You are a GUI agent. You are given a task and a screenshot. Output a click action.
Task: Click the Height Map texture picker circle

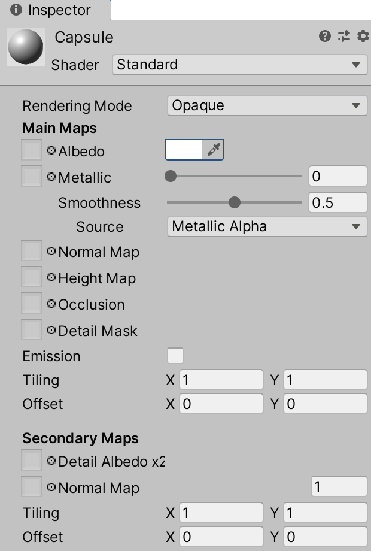pyautogui.click(x=51, y=278)
